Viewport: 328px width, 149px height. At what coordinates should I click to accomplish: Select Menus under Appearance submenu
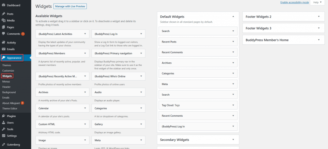click(6, 82)
